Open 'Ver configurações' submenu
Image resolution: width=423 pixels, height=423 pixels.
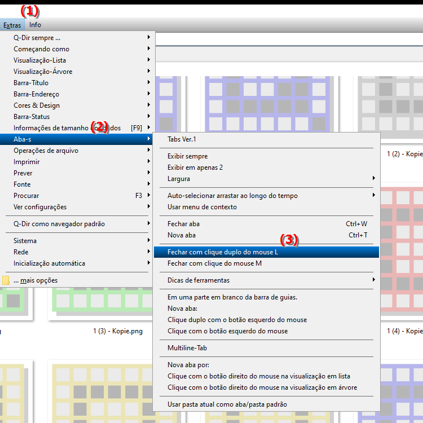[x=77, y=207]
